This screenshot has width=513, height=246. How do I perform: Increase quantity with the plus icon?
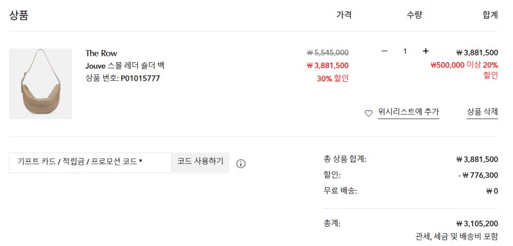pyautogui.click(x=425, y=51)
